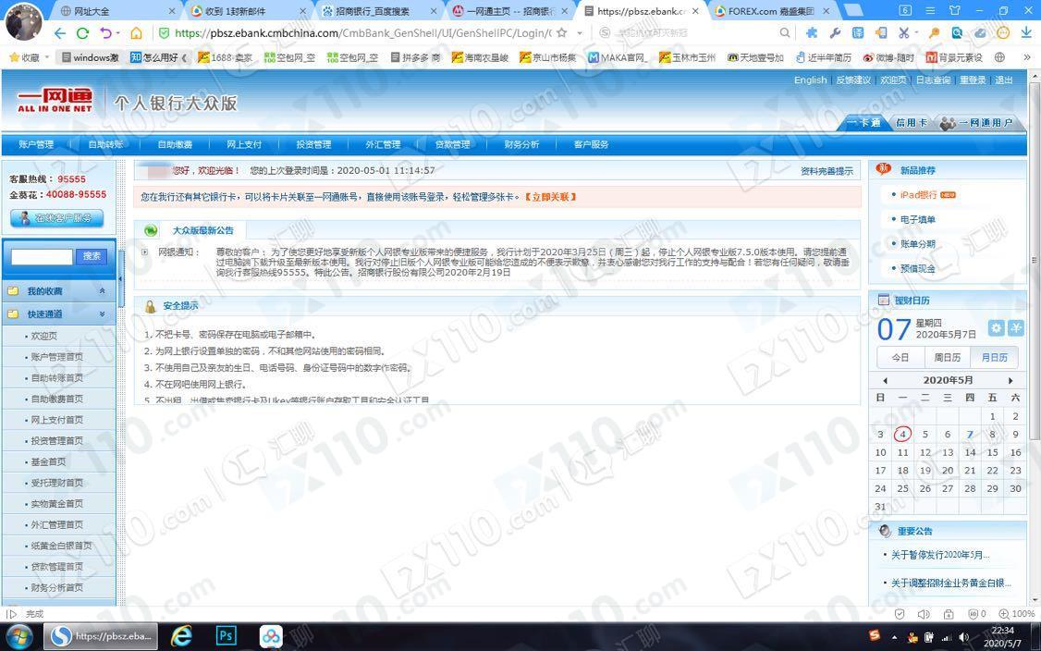This screenshot has height=651, width=1041.
Task: Click circled date 4 in calendar
Action: click(903, 435)
